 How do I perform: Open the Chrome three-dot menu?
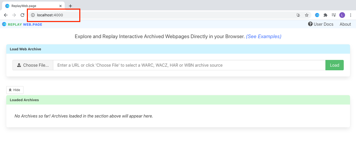tap(350, 15)
